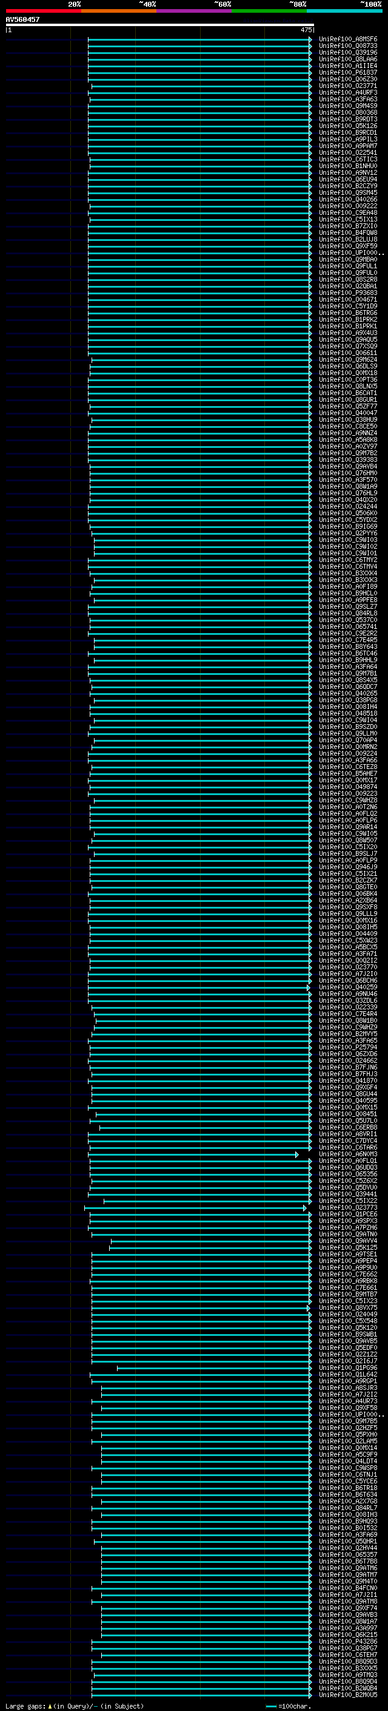Open the UniRef100_A8MSF6 hit link
The image size is (388, 1711).
pyautogui.click(x=347, y=39)
